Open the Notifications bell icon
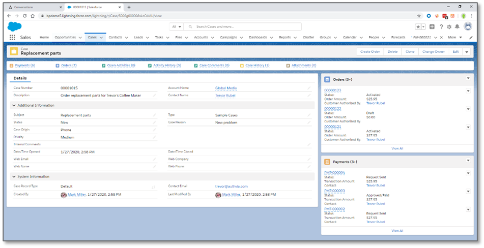The height and width of the screenshot is (248, 484). point(458,27)
